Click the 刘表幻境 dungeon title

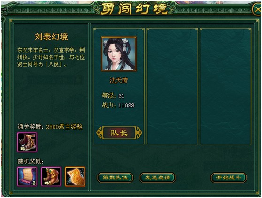tap(51, 37)
